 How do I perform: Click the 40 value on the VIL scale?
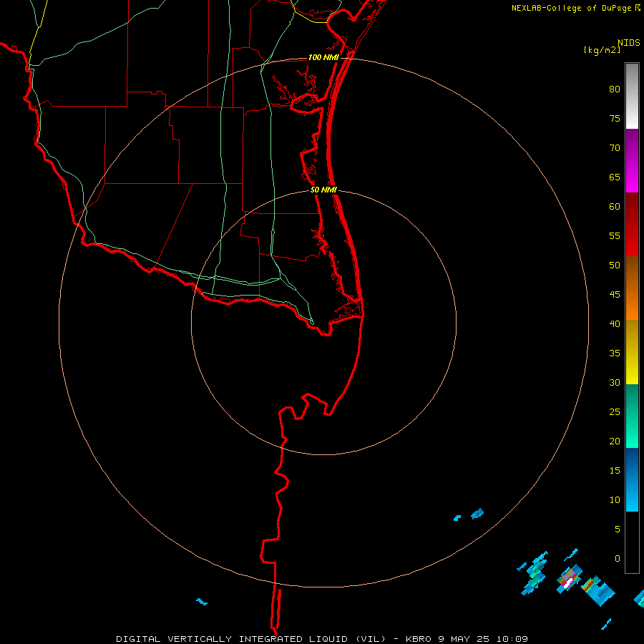[x=615, y=323]
